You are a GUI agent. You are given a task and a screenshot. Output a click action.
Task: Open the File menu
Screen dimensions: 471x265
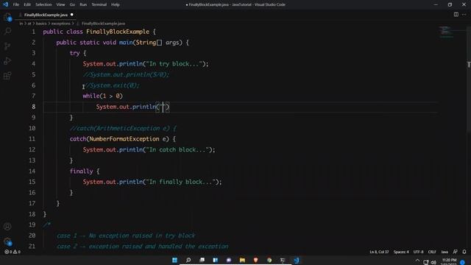pos(16,4)
